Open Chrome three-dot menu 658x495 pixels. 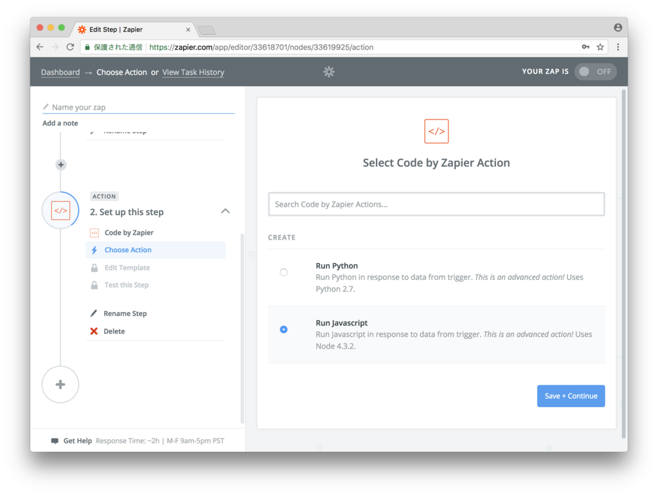click(618, 47)
